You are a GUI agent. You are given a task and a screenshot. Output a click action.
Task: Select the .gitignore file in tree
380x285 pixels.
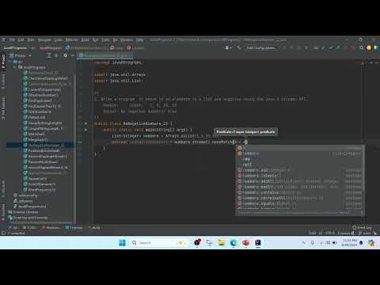coord(26,201)
